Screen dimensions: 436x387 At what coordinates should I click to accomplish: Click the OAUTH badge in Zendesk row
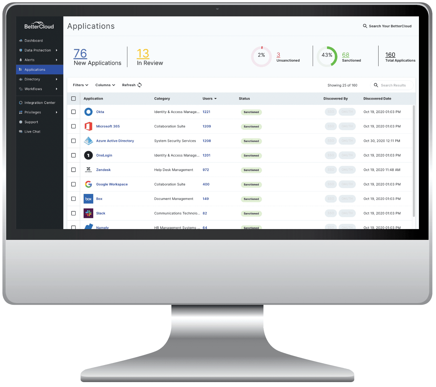coord(347,170)
